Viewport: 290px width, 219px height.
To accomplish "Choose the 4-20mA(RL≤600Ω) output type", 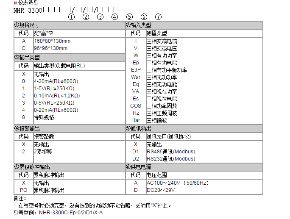I will 56,81.
